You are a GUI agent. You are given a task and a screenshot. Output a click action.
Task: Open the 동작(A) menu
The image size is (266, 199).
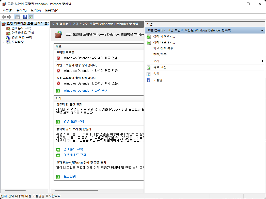[22, 10]
